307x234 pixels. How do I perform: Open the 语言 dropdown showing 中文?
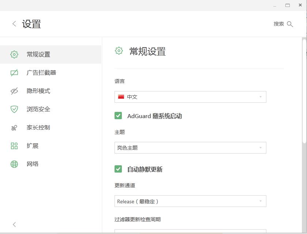tap(190, 97)
